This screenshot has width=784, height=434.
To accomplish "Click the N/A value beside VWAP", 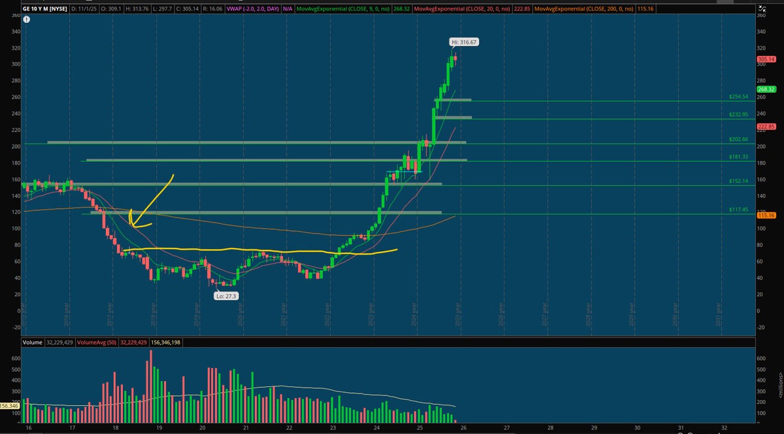I will click(x=288, y=9).
